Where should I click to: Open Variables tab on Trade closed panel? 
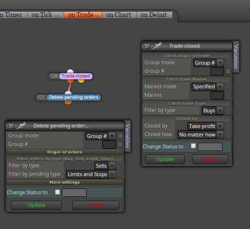(236, 57)
